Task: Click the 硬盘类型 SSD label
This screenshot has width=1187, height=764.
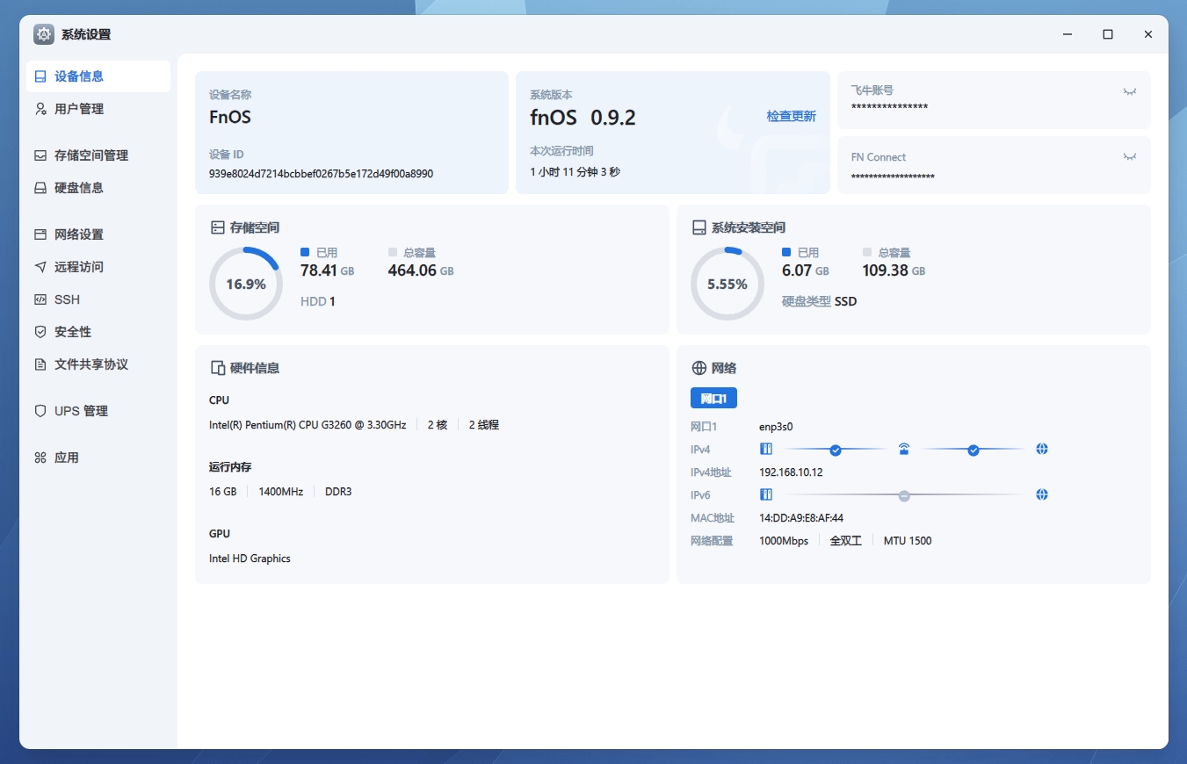Action: point(819,301)
